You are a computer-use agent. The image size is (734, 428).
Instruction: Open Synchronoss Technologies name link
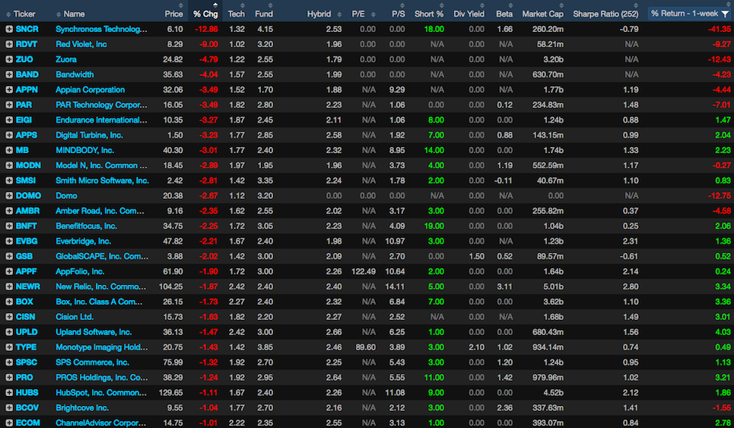pos(101,29)
